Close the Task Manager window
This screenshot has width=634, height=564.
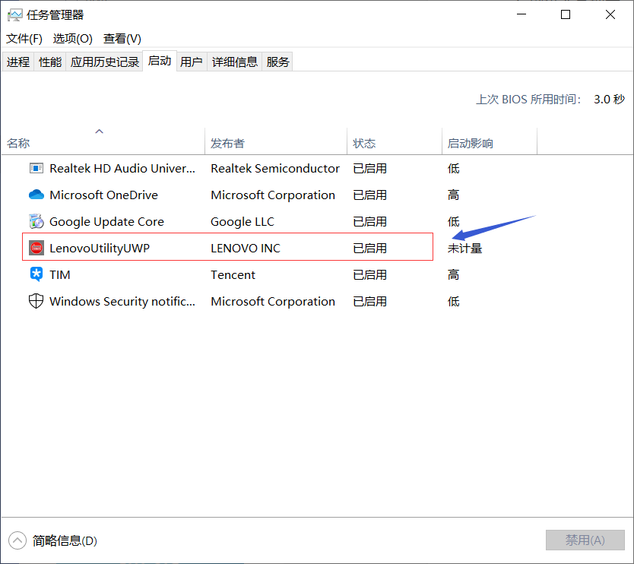[610, 14]
